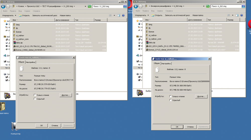251x140 pixels.
Task: Click green refresh icon in 6_IGO.img window
Action: 208,6
